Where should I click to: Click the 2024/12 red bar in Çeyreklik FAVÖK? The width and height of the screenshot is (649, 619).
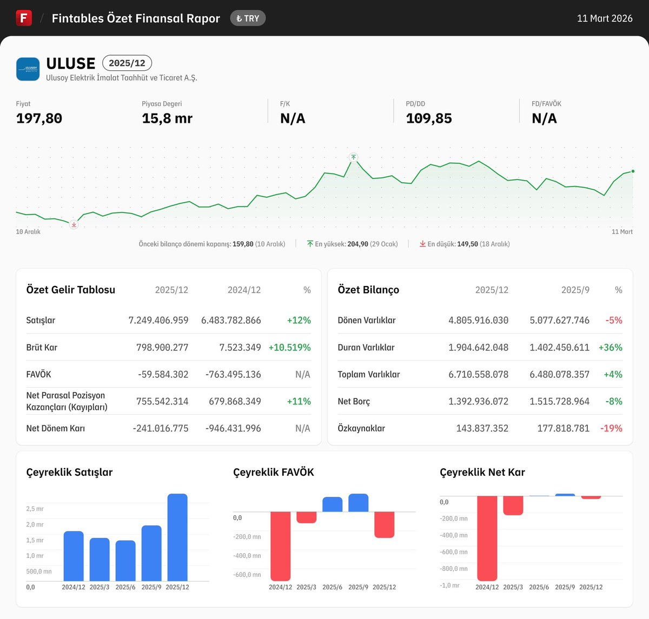pos(280,547)
